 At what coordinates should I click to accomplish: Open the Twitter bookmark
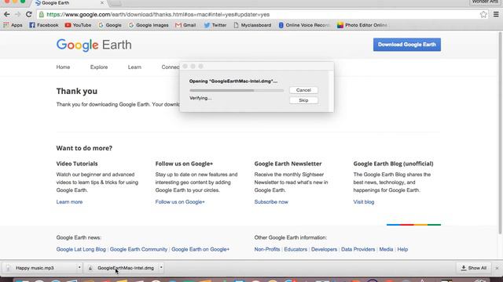[x=215, y=25]
